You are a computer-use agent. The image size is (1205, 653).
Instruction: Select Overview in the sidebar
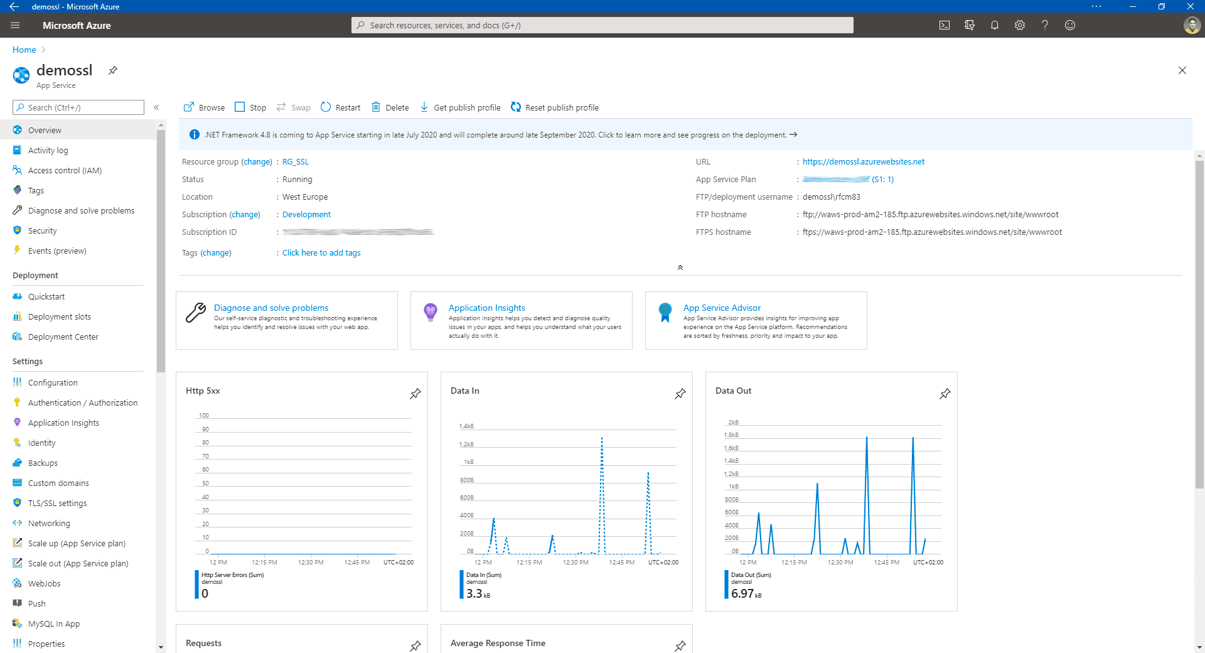point(78,130)
